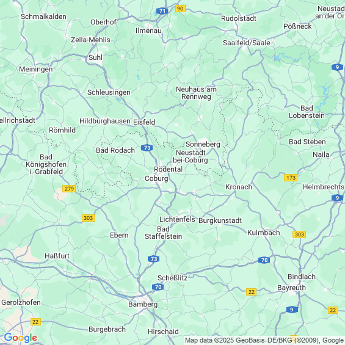
Task: Click the Sonneberg town label
Action: (203, 144)
